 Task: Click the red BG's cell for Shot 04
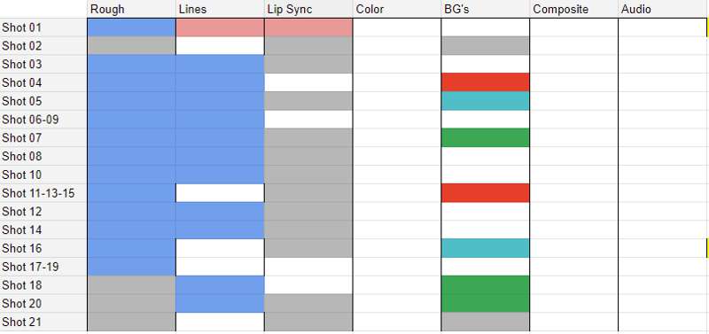click(x=485, y=82)
